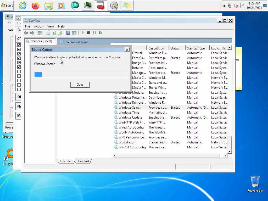Image resolution: width=268 pixels, height=201 pixels.
Task: Show hidden tray icons arrow
Action: tap(224, 6)
